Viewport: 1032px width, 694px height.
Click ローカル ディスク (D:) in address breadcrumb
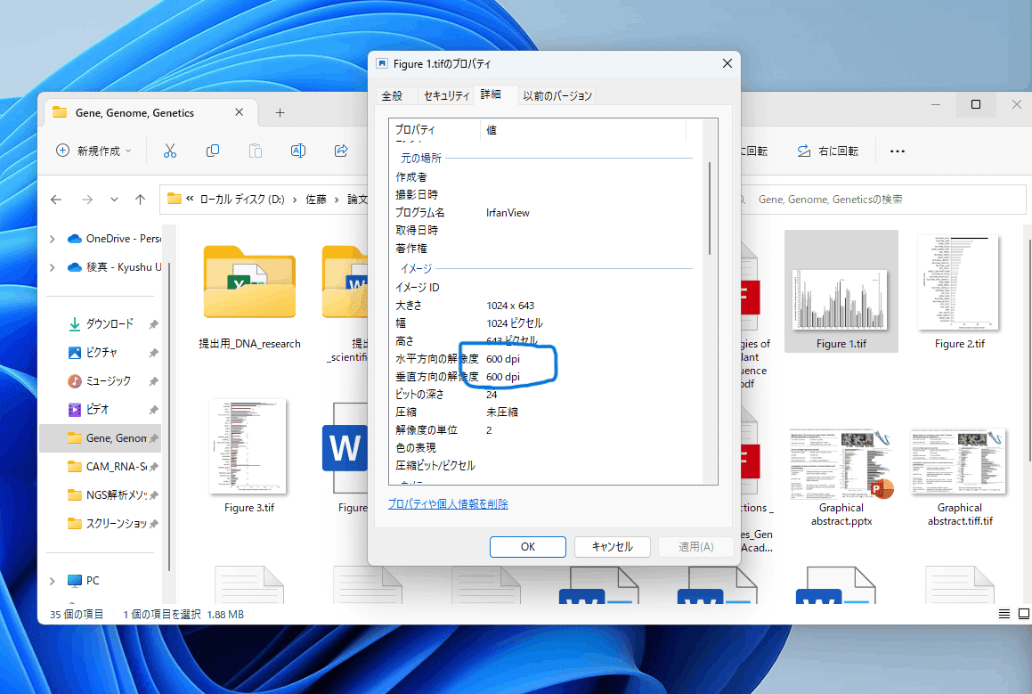click(241, 200)
